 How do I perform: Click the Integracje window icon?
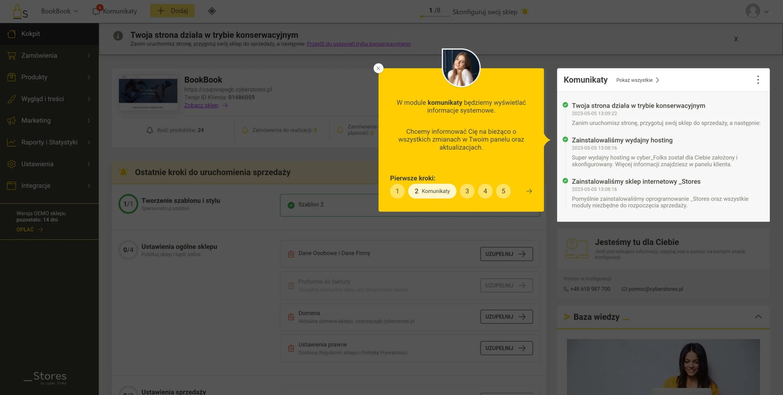[x=12, y=185]
